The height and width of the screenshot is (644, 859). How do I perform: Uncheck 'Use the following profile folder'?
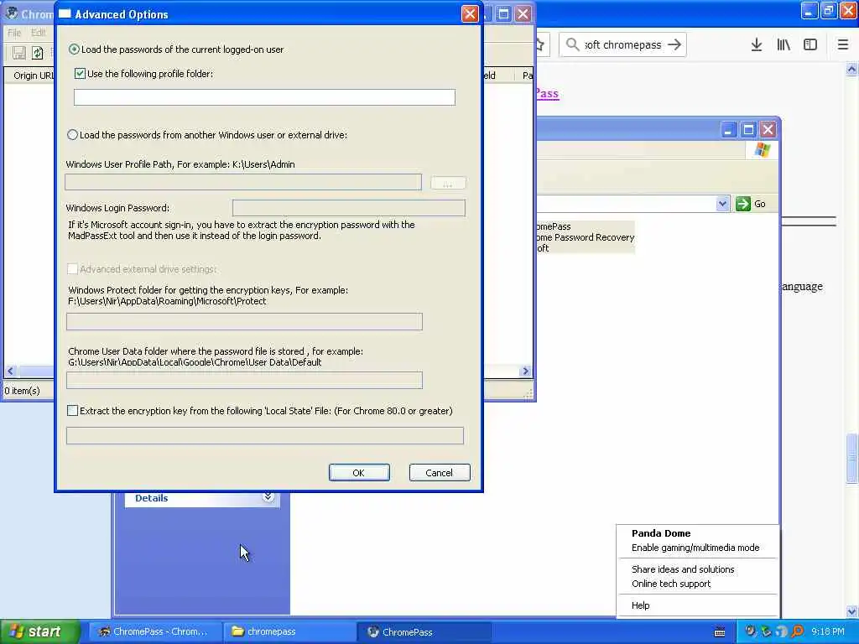(x=80, y=74)
